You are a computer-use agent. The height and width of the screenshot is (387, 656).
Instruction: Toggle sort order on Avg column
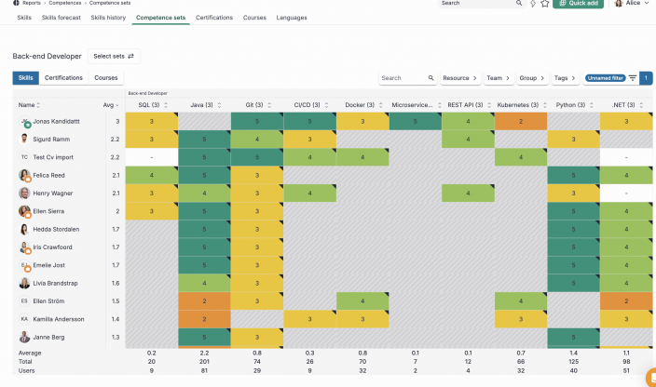[x=111, y=105]
